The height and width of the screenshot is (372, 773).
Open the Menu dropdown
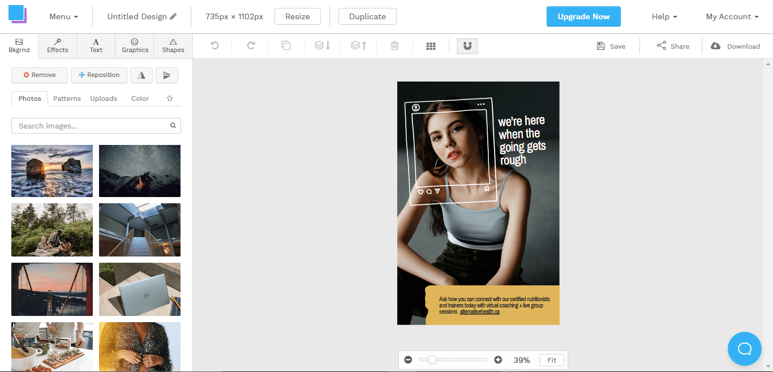[x=62, y=16]
